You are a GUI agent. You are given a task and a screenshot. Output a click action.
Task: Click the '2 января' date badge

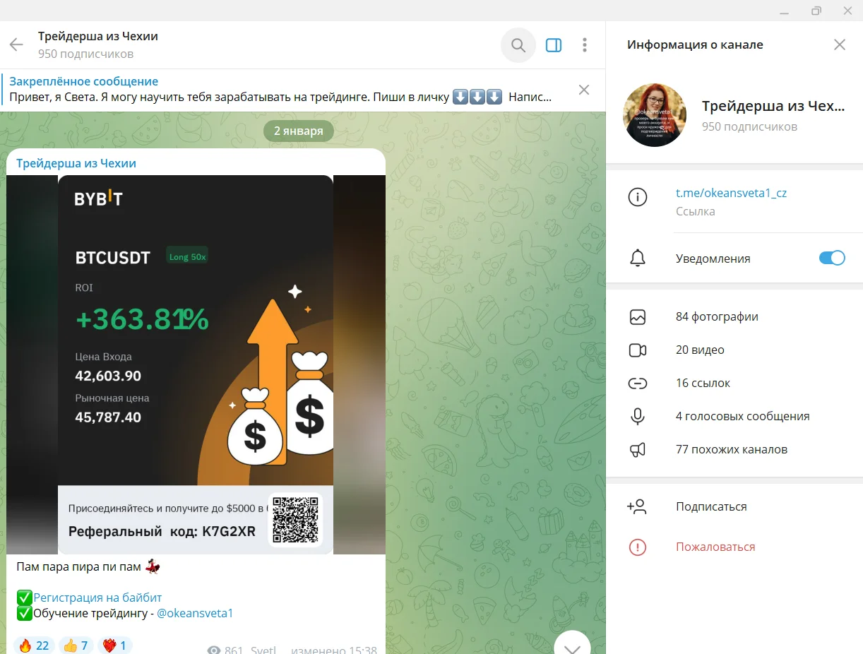point(299,131)
